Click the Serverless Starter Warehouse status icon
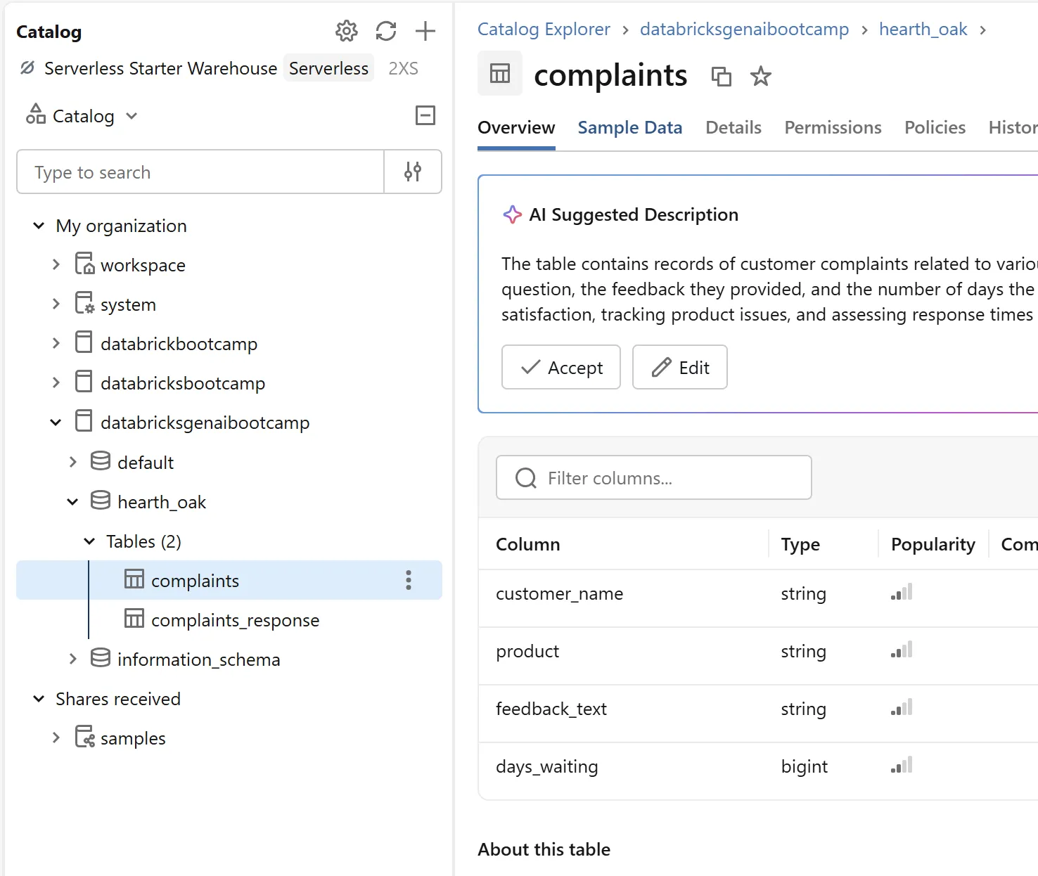This screenshot has width=1038, height=876. point(27,68)
